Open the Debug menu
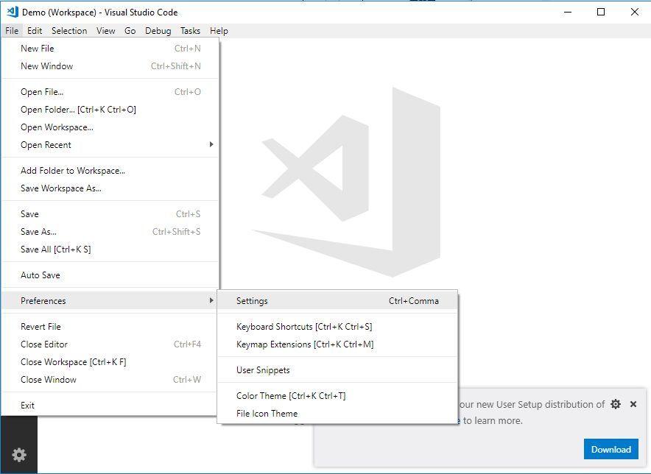Image resolution: width=651 pixels, height=474 pixels. (x=158, y=31)
